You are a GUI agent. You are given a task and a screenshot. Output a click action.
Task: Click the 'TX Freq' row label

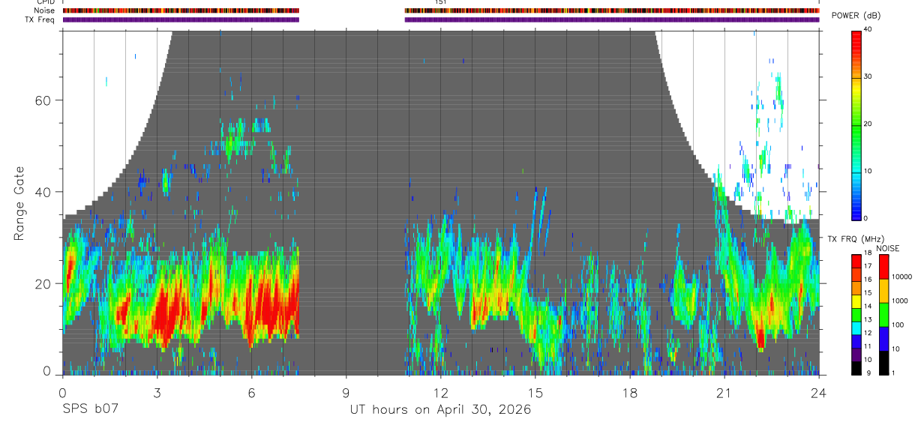coord(40,19)
